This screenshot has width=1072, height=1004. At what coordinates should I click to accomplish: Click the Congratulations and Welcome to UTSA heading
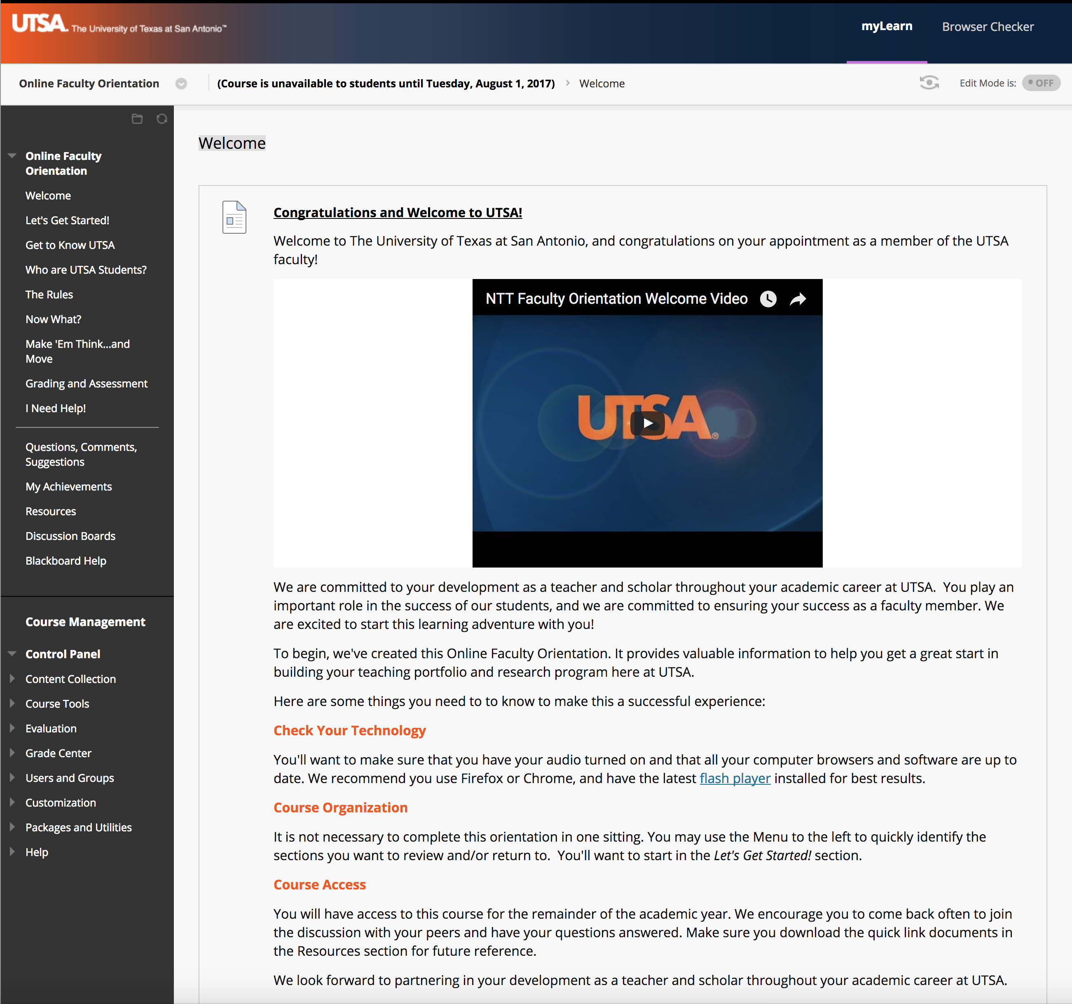click(398, 213)
